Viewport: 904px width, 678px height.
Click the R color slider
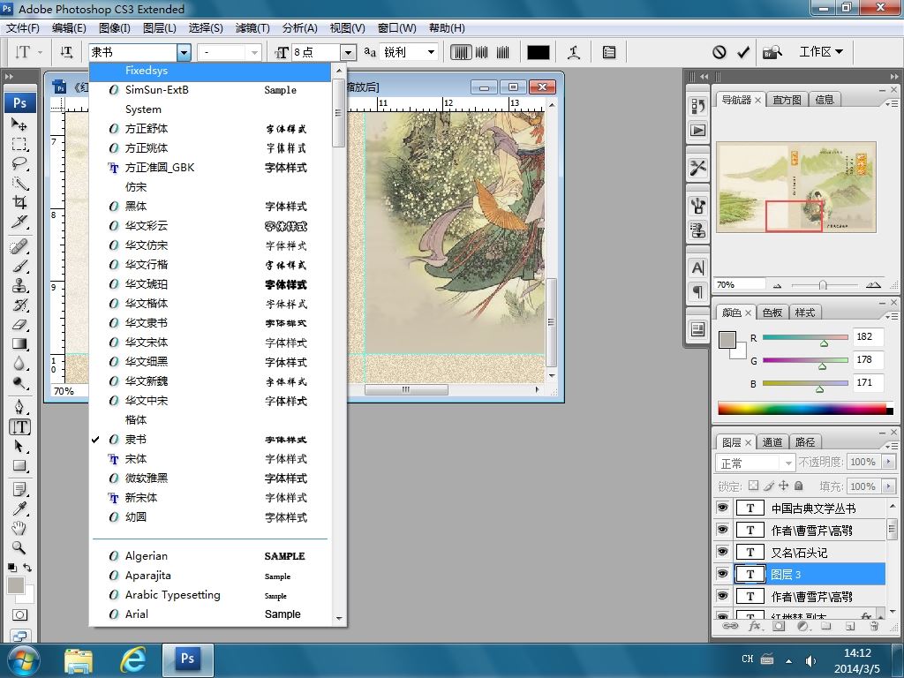coord(805,338)
